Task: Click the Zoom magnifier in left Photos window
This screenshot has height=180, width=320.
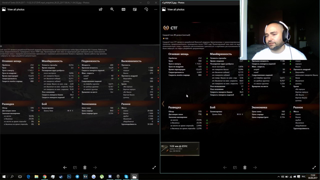Action: tap(112, 9)
